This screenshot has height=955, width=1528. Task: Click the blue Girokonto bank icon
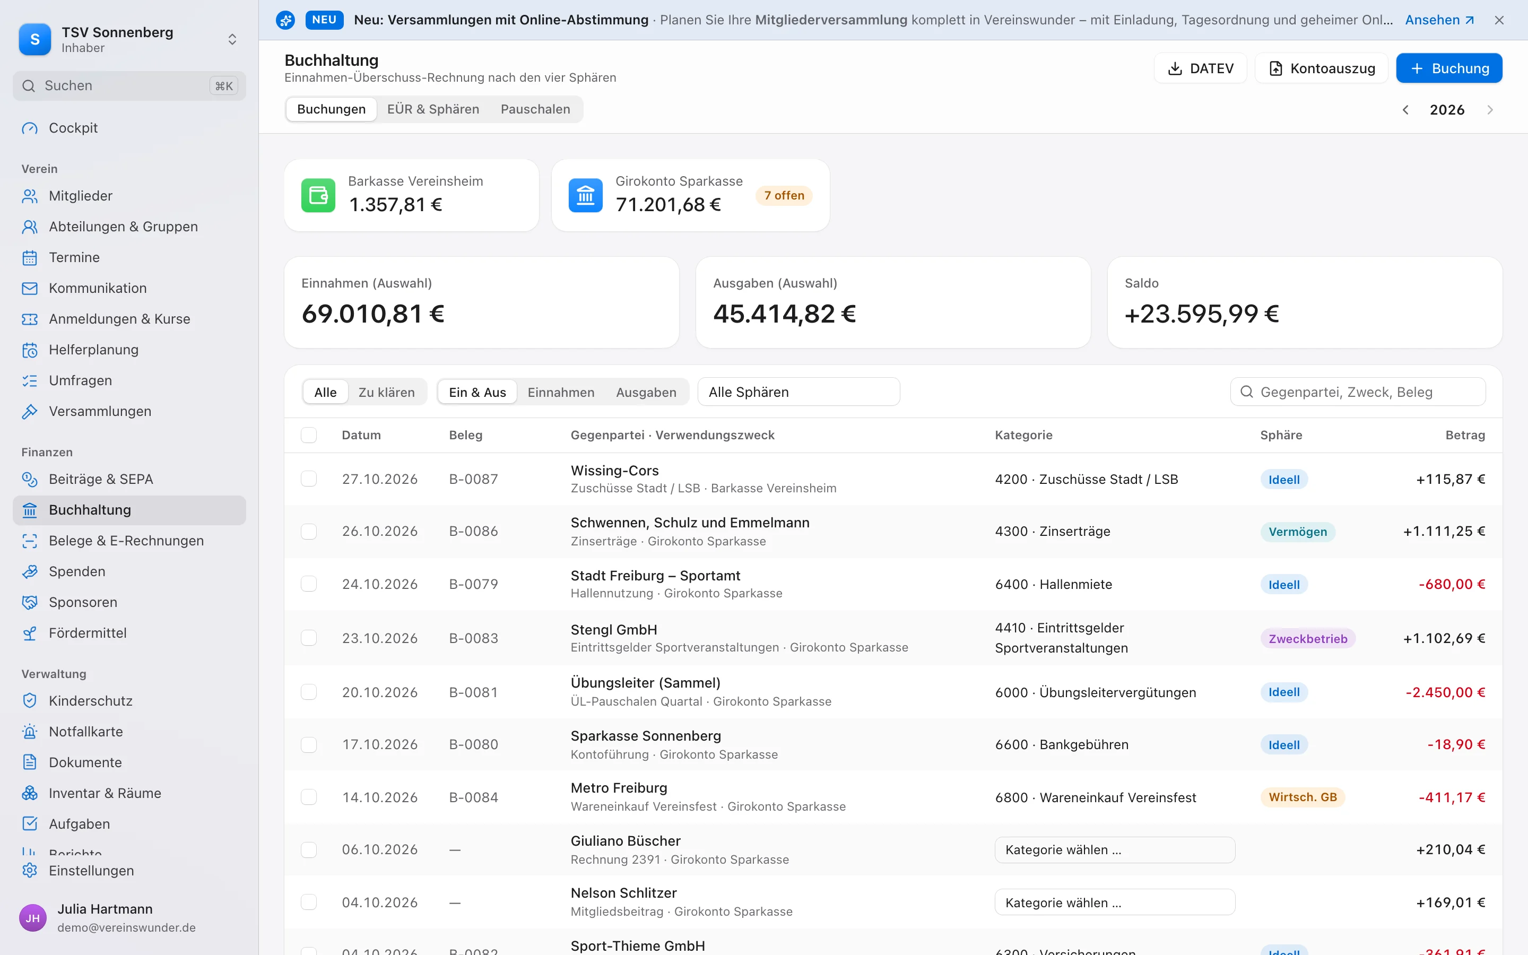pyautogui.click(x=585, y=195)
